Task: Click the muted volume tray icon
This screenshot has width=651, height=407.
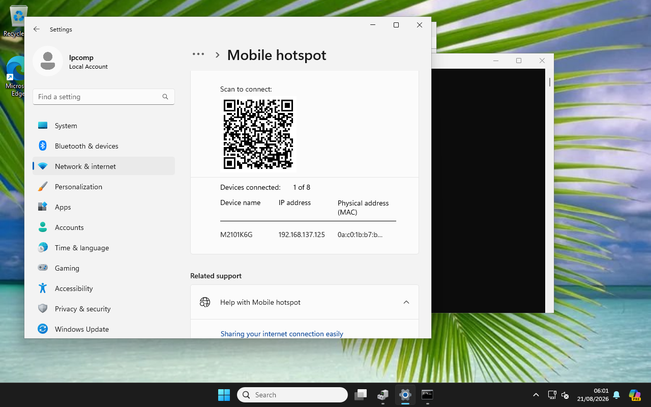Action: point(565,395)
